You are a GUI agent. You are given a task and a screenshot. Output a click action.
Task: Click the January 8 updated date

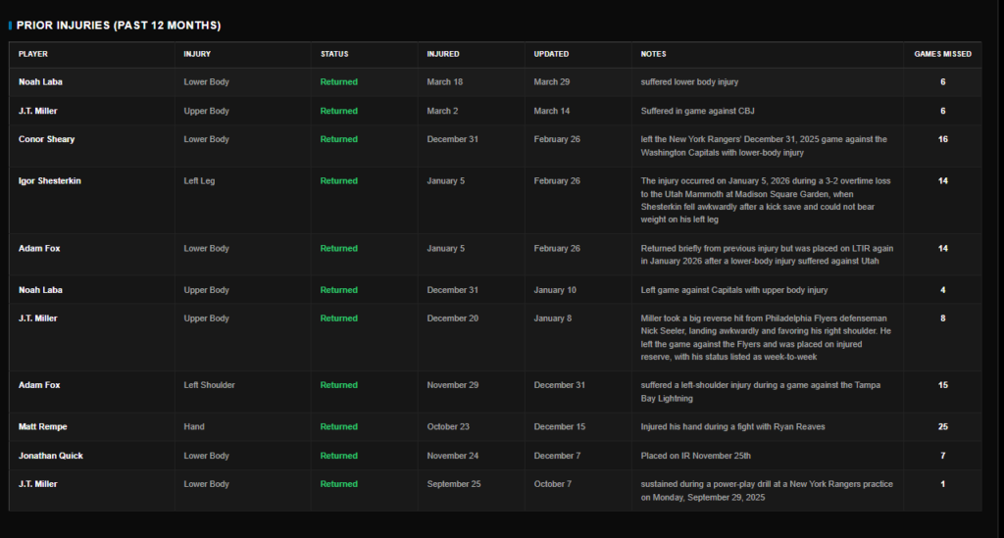(553, 318)
